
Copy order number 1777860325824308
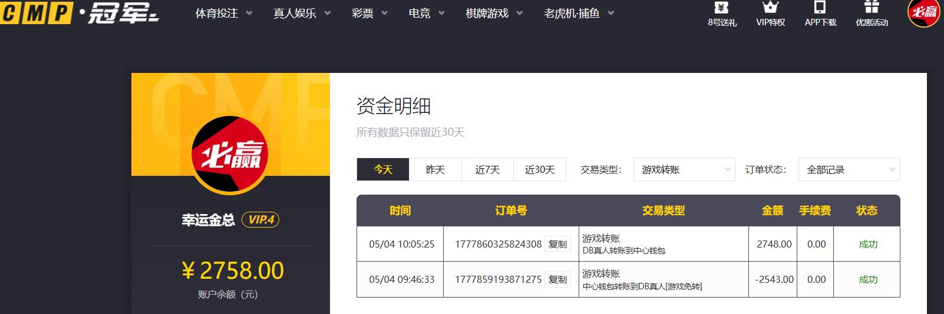557,244
